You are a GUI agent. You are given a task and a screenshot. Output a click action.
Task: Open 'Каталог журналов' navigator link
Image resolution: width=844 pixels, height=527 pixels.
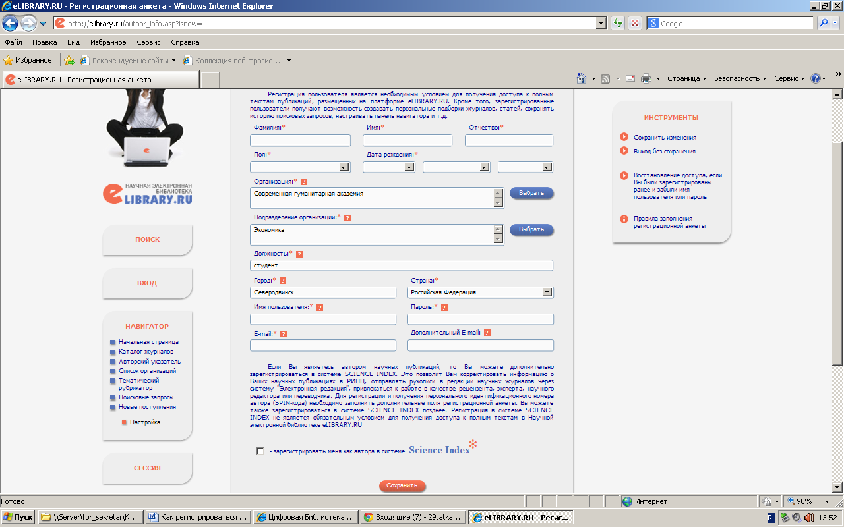coord(146,352)
